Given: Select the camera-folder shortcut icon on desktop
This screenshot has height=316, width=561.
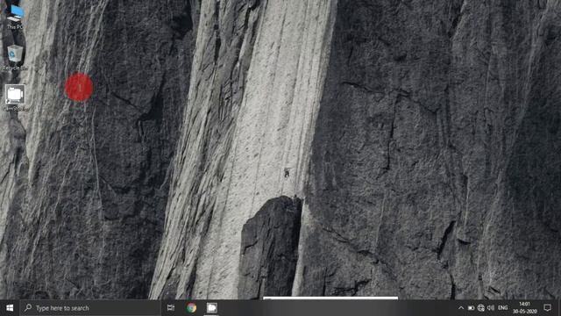Looking at the screenshot, I should [x=15, y=97].
